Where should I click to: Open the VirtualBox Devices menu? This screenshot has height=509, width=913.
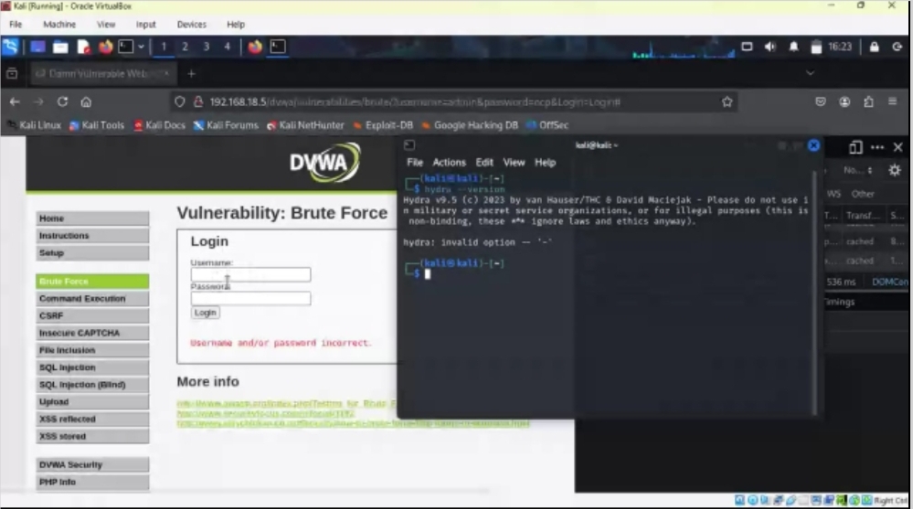click(x=192, y=25)
